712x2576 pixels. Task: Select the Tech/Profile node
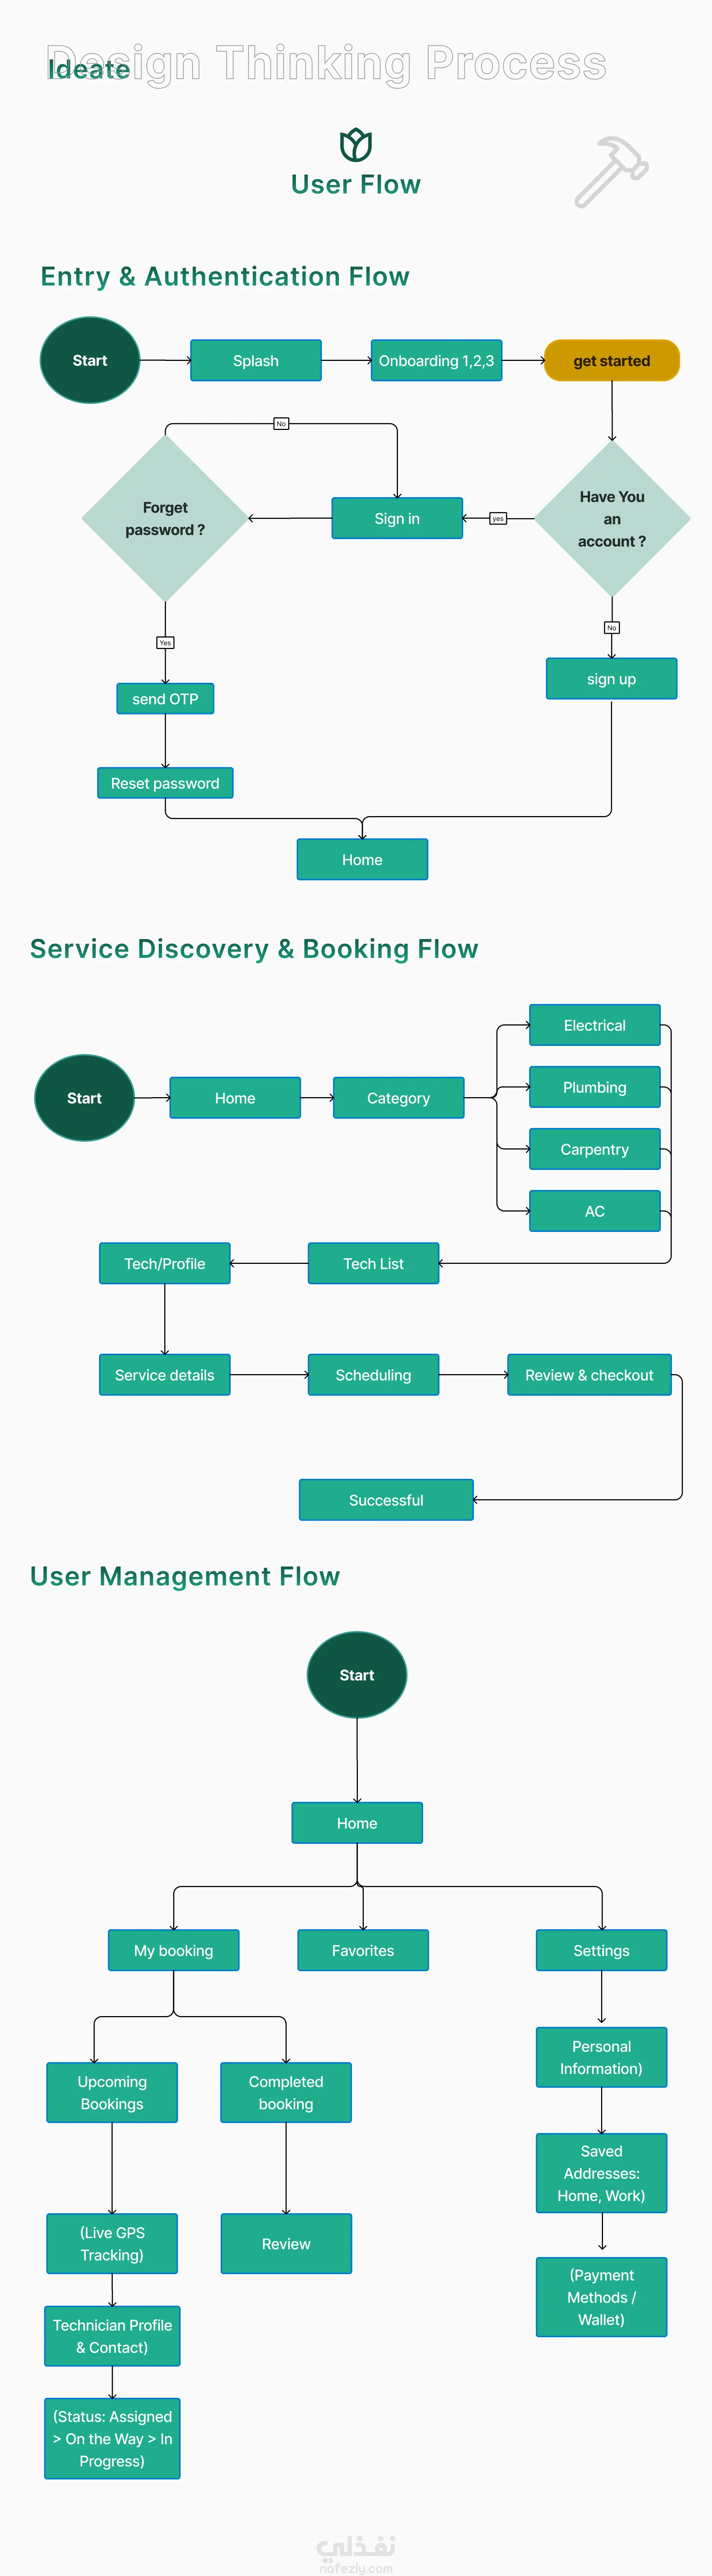click(165, 1264)
